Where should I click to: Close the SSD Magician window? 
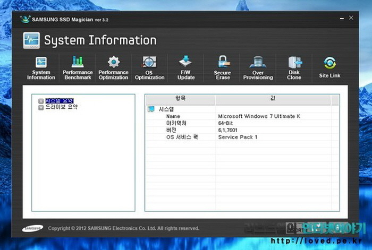coord(351,18)
